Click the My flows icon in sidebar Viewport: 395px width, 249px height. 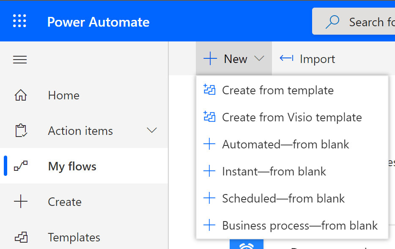click(21, 167)
